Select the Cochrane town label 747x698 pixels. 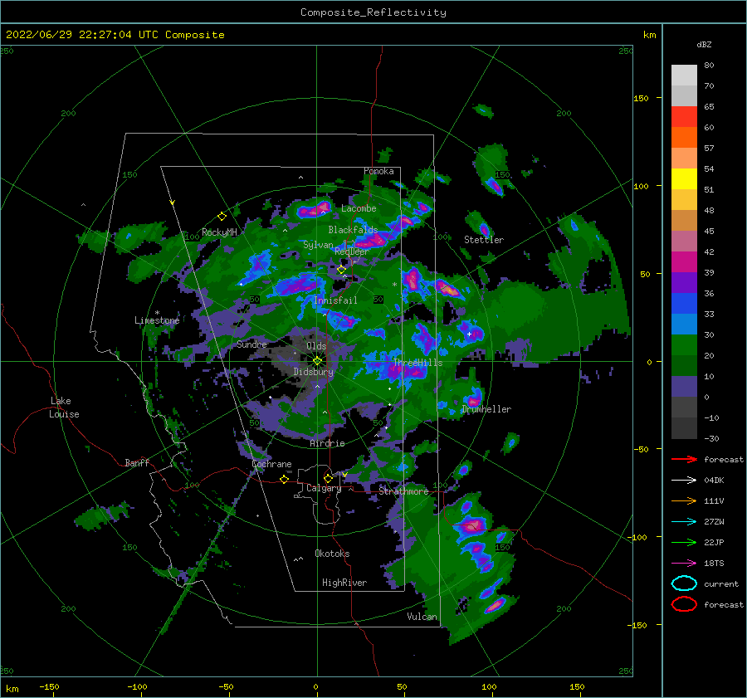271,464
